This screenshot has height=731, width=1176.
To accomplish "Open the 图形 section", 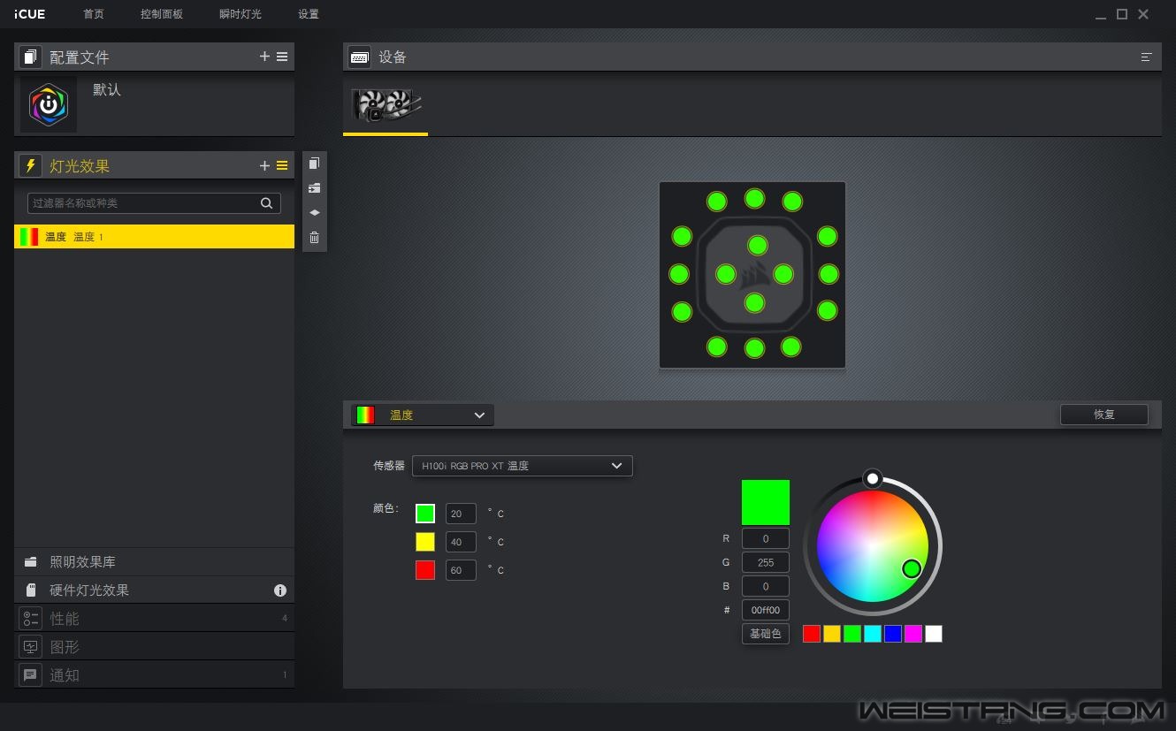I will point(154,647).
